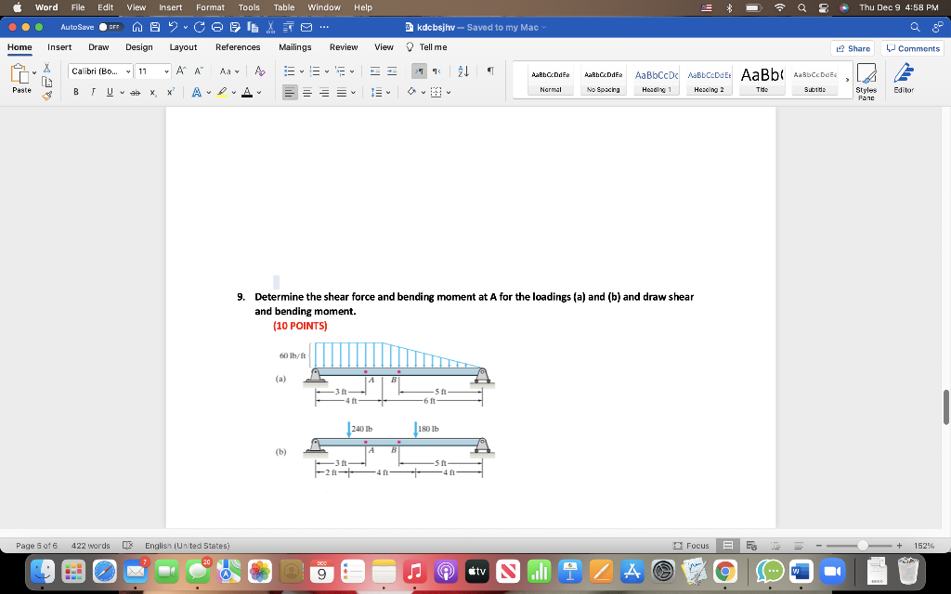Click the Sort icon in the ribbon

[463, 71]
